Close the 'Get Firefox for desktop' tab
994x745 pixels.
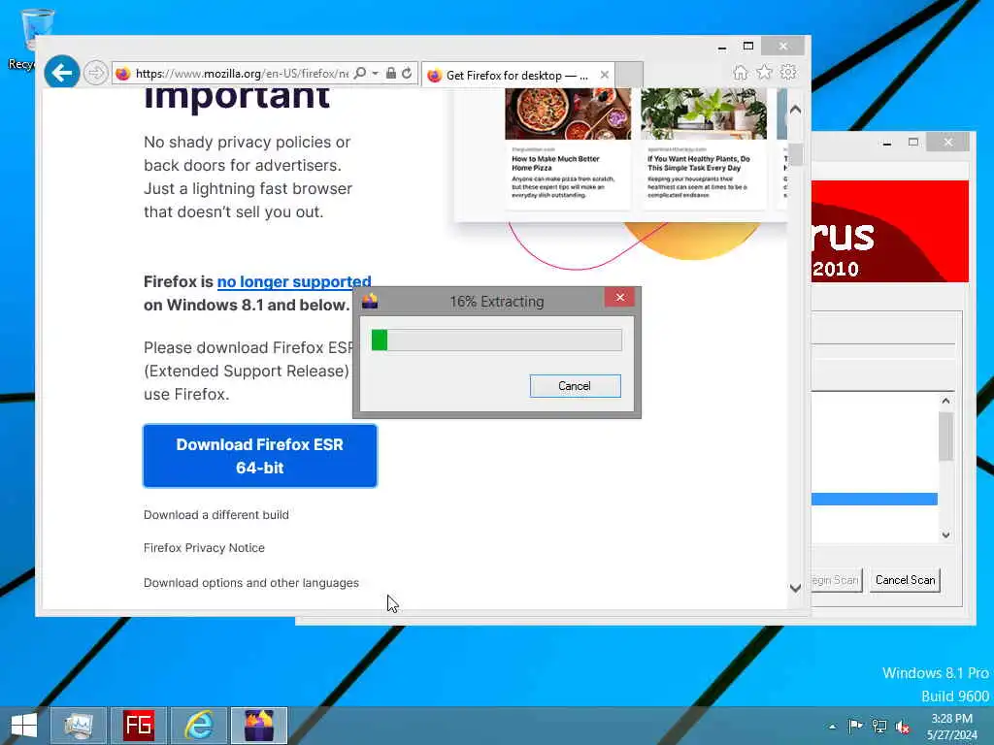click(605, 75)
